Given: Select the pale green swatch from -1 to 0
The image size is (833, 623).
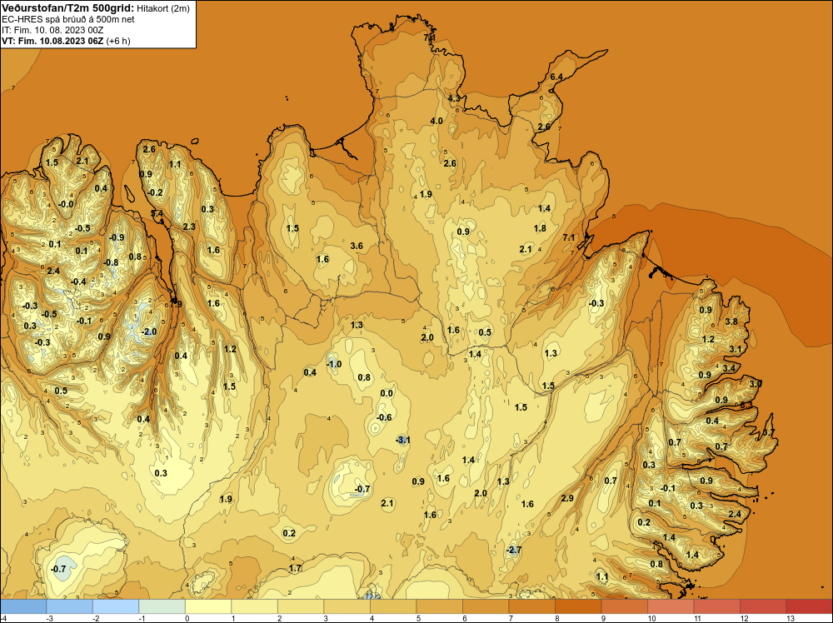Looking at the screenshot, I should click(162, 606).
